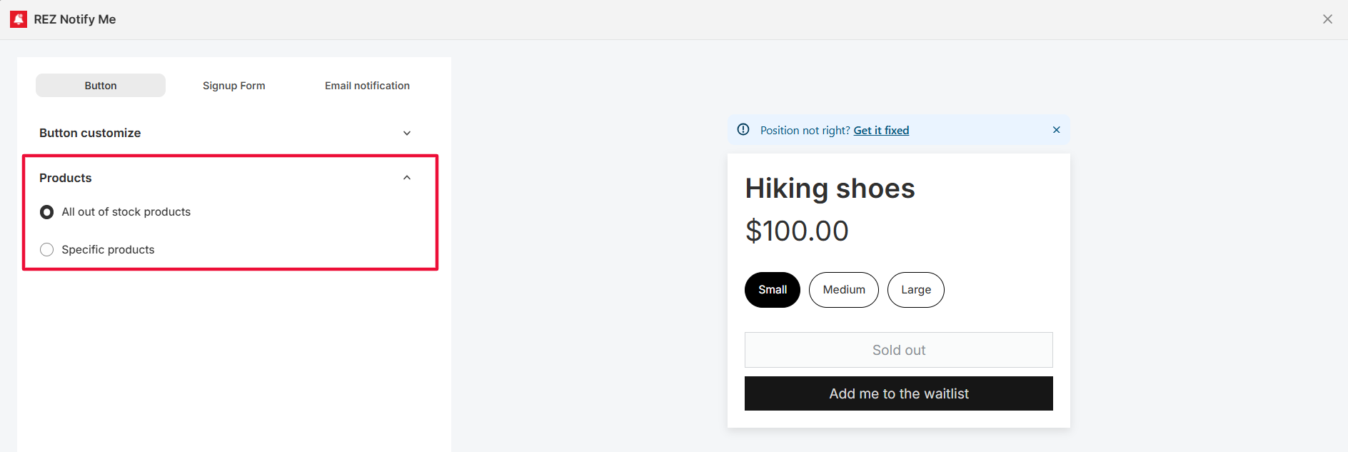1348x452 pixels.
Task: Pick the Medium size variant
Action: 843,290
